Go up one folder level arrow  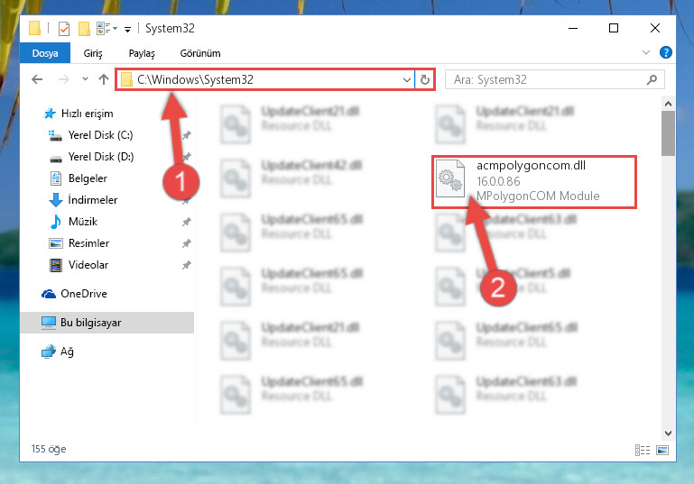[104, 79]
